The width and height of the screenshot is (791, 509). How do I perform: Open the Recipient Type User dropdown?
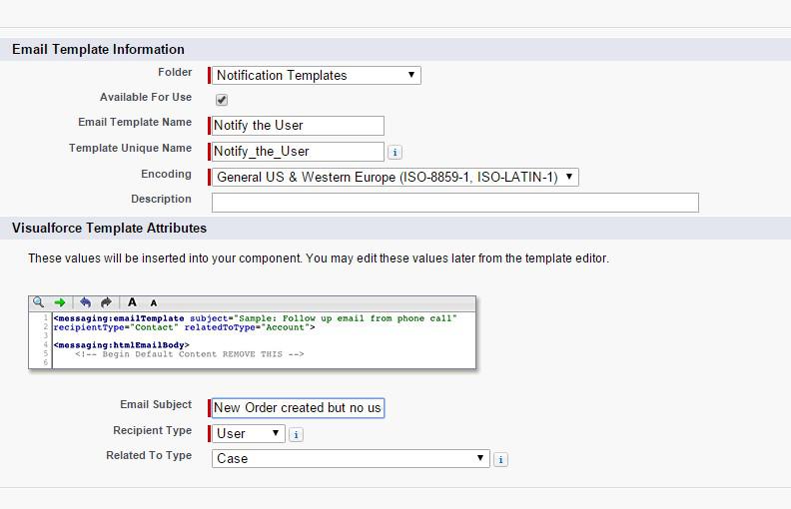coord(249,434)
